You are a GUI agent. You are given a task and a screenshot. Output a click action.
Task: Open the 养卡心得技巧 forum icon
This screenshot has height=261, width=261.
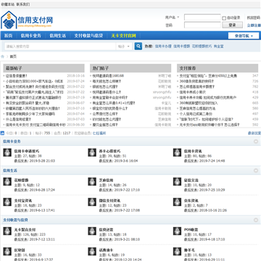point(92,152)
